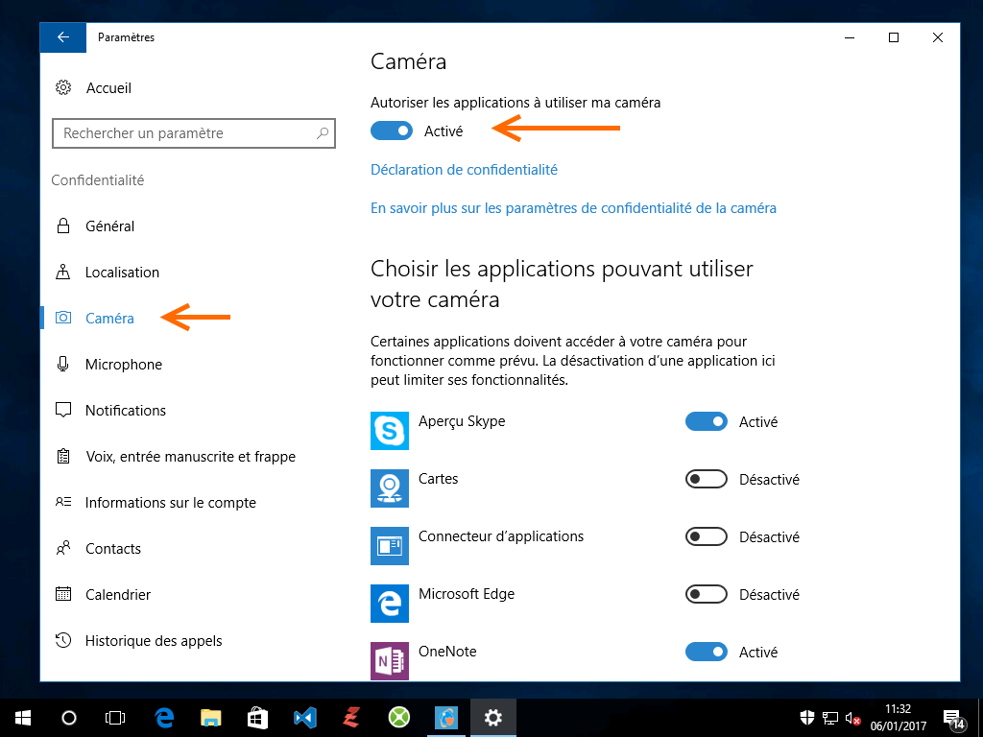Click the Accueil gear icon

[x=63, y=87]
